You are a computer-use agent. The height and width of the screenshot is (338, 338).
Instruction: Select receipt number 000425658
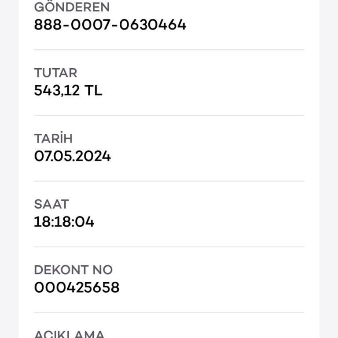[77, 287]
